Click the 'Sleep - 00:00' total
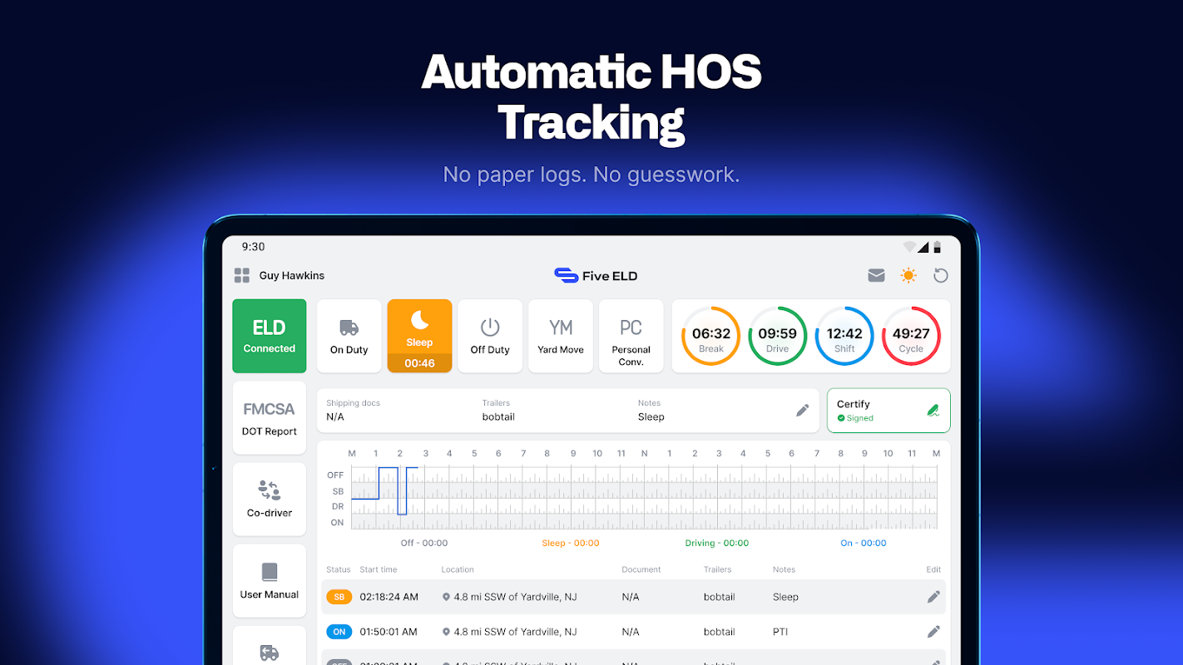This screenshot has width=1183, height=665. pyautogui.click(x=571, y=543)
